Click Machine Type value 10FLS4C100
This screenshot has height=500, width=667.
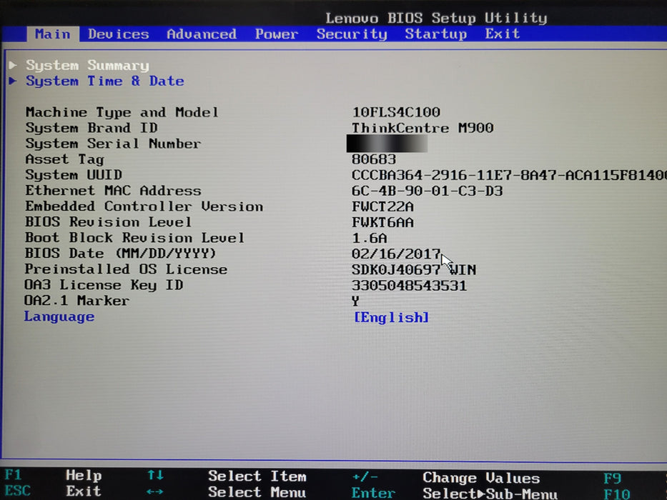coord(396,112)
